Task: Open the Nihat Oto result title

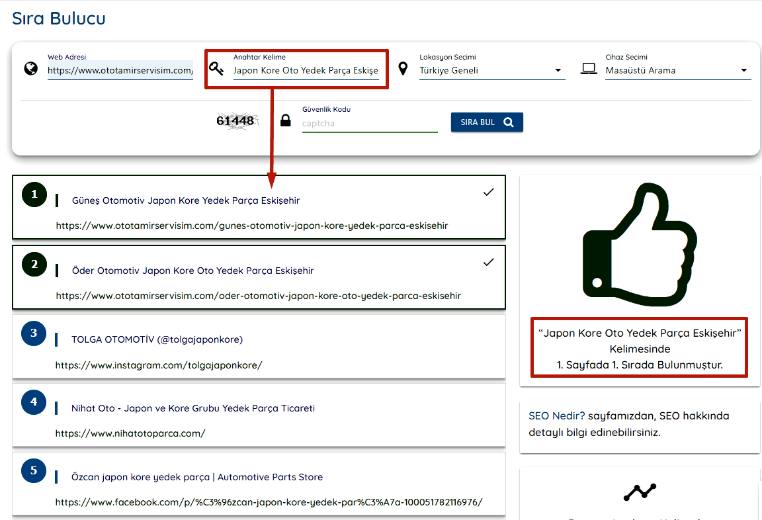Action: (192, 408)
